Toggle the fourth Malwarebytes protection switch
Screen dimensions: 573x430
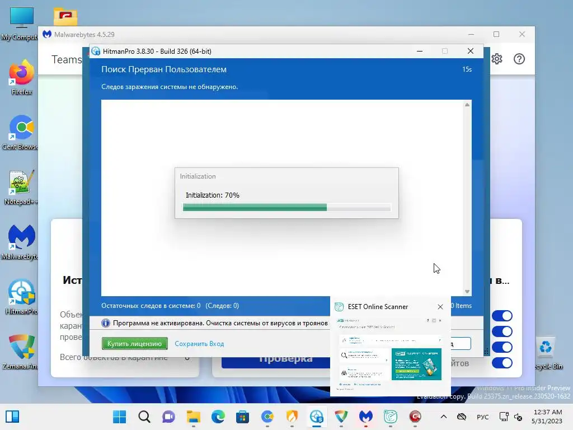click(x=502, y=363)
